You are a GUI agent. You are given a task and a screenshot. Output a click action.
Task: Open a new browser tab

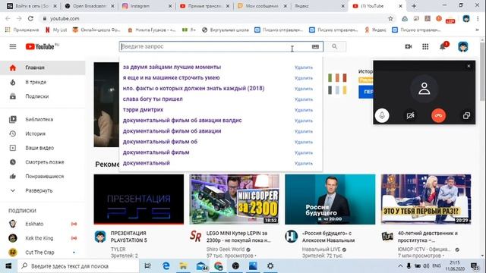(414, 6)
